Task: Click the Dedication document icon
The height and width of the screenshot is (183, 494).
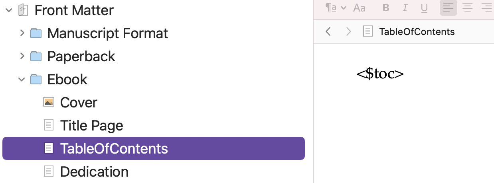Action: [48, 171]
